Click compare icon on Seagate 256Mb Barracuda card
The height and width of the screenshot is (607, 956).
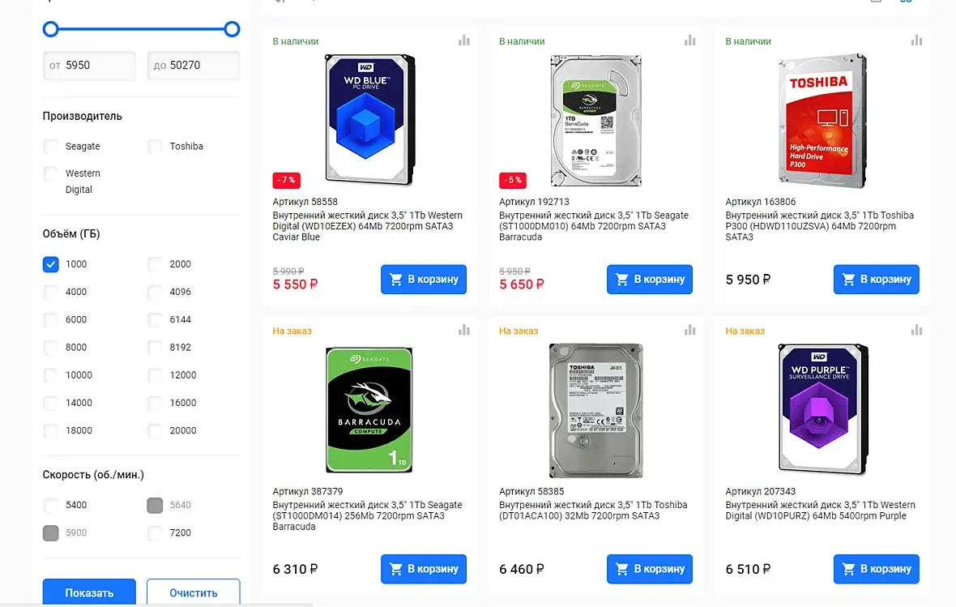(464, 330)
